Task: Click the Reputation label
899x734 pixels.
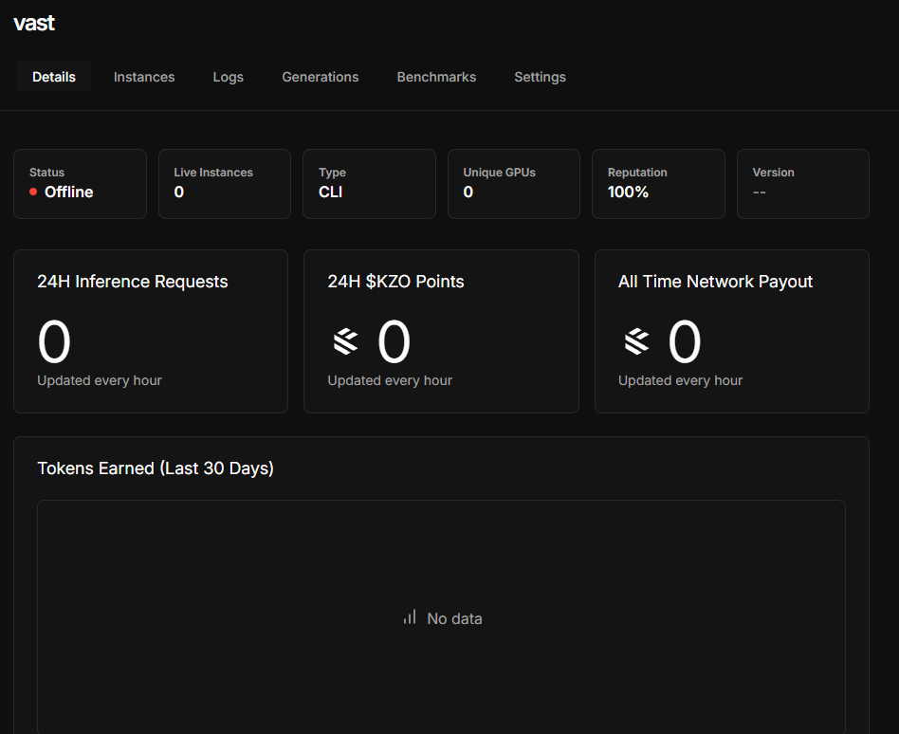Action: (637, 173)
